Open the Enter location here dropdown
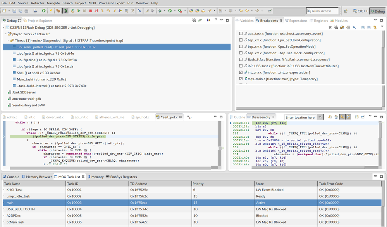The image size is (387, 227). point(320,117)
